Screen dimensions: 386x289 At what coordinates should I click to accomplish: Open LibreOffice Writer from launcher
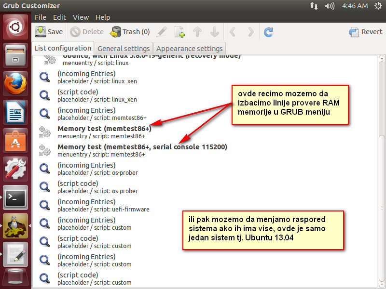click(x=15, y=112)
